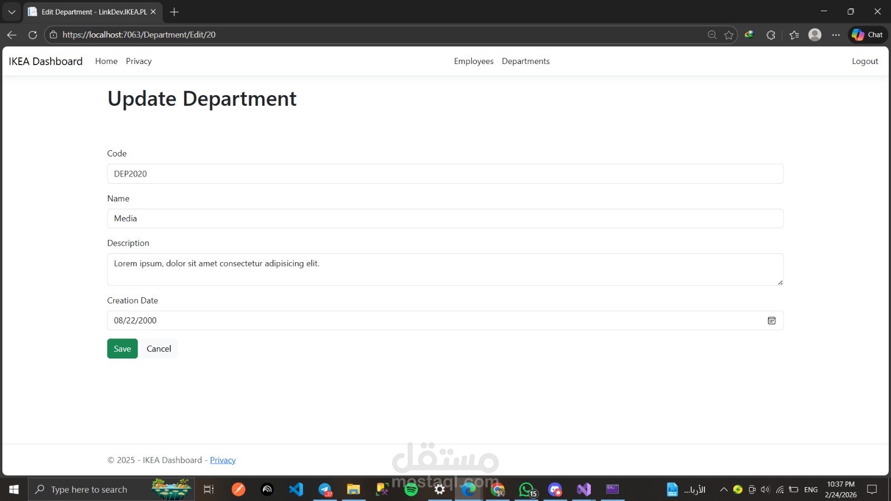Open the volume control in system tray

click(x=765, y=489)
